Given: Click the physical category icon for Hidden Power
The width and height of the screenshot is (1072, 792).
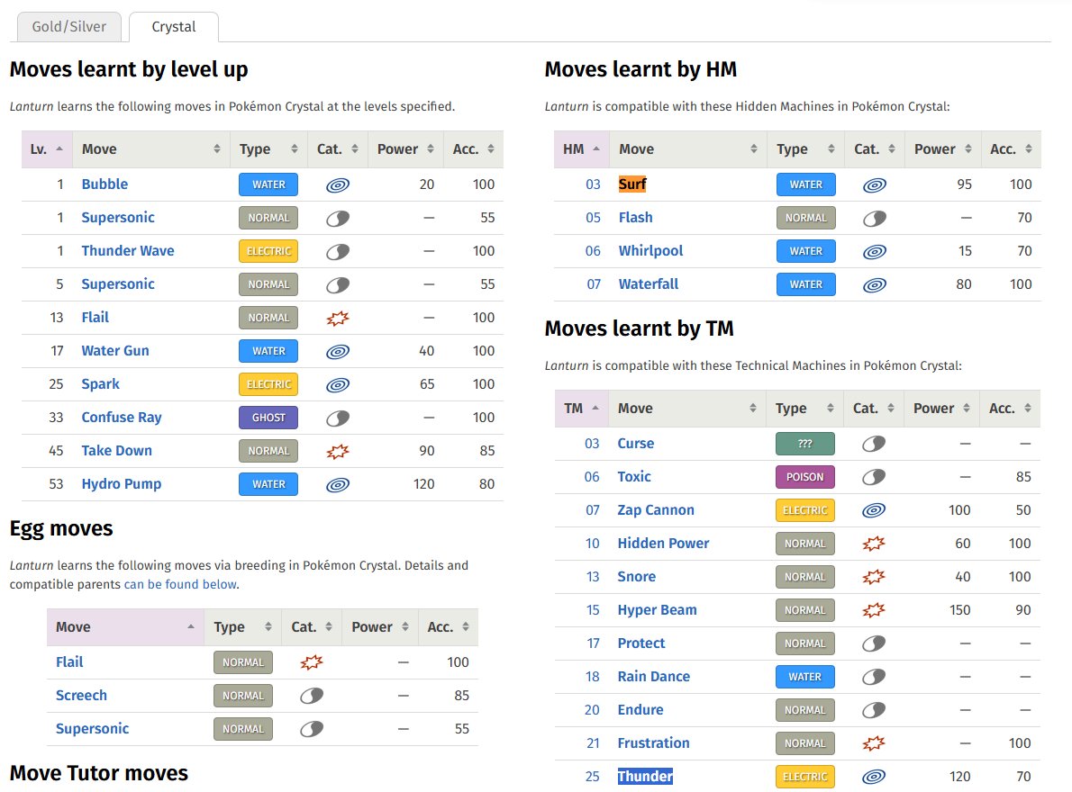Looking at the screenshot, I should [874, 544].
